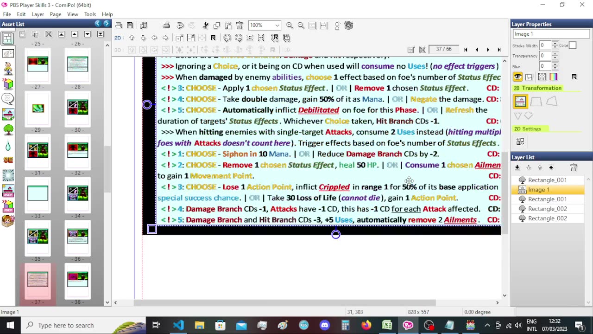The image size is (593, 334).
Task: Select the image 2D transformation mode
Action: (x=520, y=101)
